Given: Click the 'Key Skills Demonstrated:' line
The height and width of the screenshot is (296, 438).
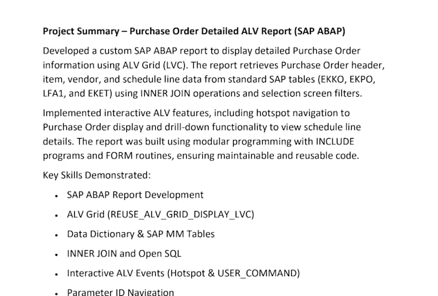Looking at the screenshot, I should (x=97, y=175).
